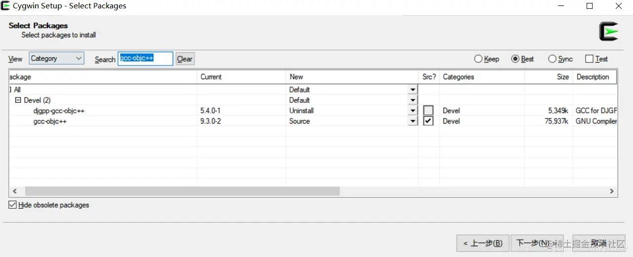The width and height of the screenshot is (633, 257).
Task: Click the Cygwin logo in the header
Action: tap(608, 32)
